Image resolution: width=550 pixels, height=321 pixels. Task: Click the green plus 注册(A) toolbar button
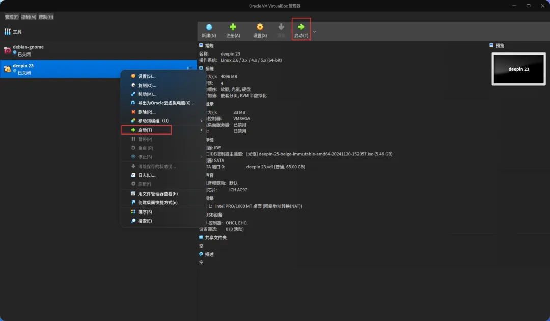(233, 31)
